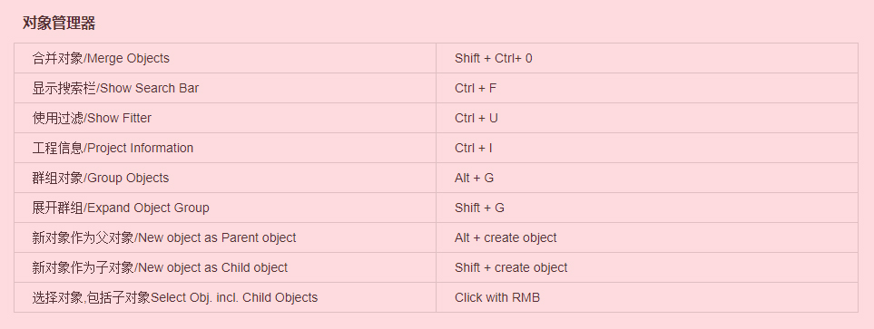Click the Ctrl + U shortcut text
This screenshot has height=329, width=874.
tap(476, 119)
